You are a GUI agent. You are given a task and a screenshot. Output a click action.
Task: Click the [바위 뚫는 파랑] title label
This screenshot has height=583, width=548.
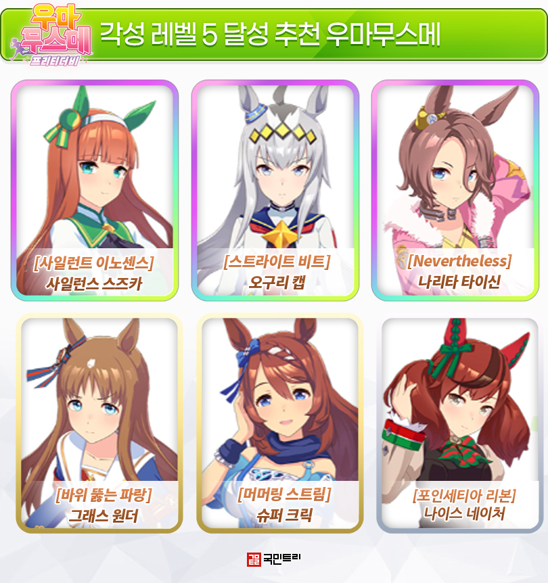104,495
